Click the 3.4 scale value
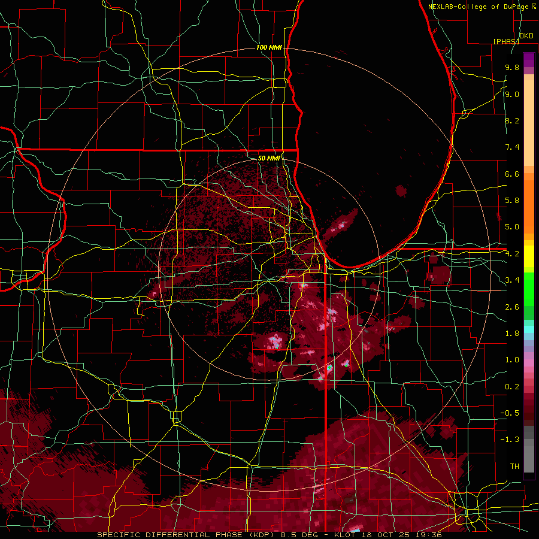The width and height of the screenshot is (539, 539). pyautogui.click(x=512, y=280)
